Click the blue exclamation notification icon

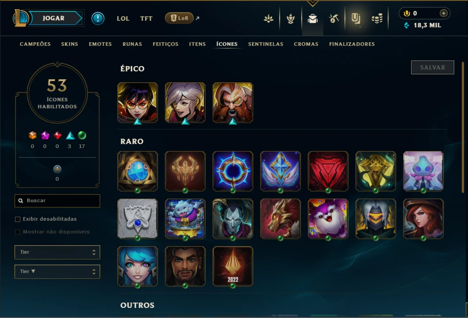(97, 18)
